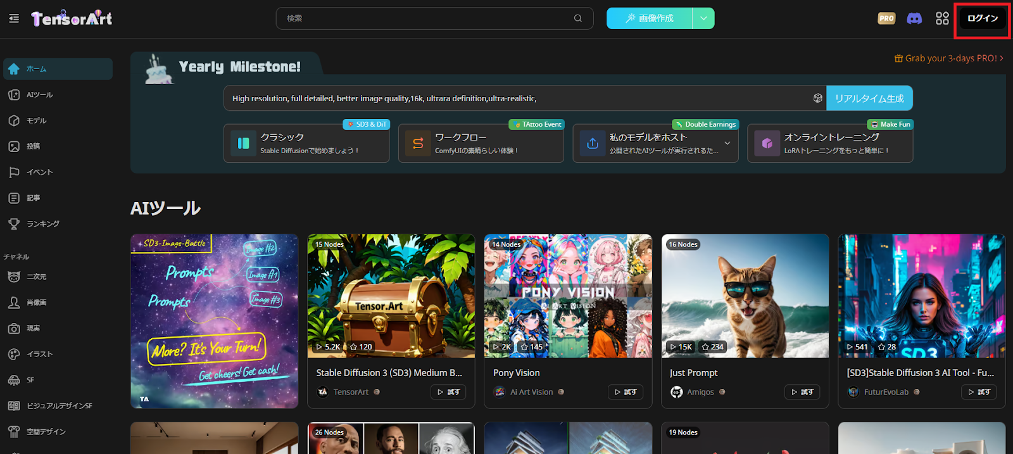Click the Yearly Milestone! heading
Viewport: 1013px width, 454px height.
point(239,66)
